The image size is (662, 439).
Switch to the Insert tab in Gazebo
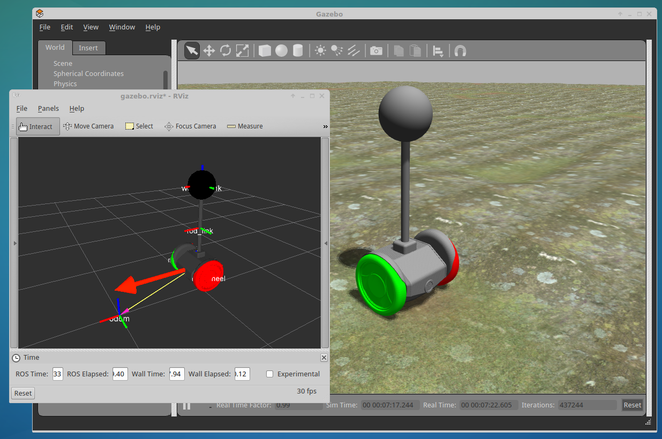coord(88,48)
